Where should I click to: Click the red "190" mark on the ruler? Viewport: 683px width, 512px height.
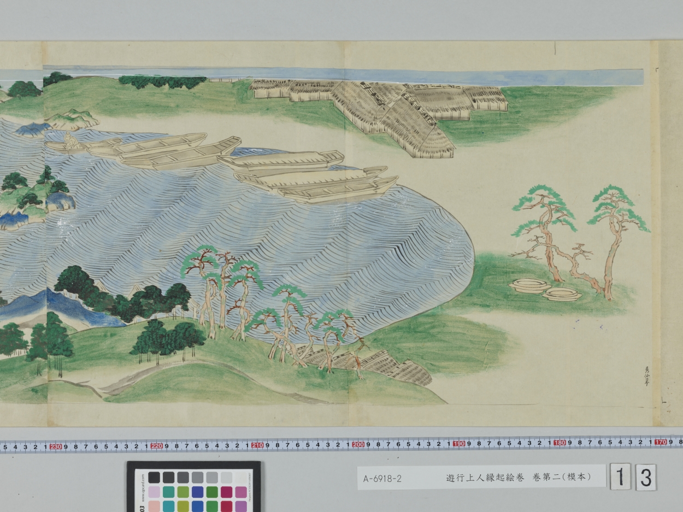(x=459, y=444)
